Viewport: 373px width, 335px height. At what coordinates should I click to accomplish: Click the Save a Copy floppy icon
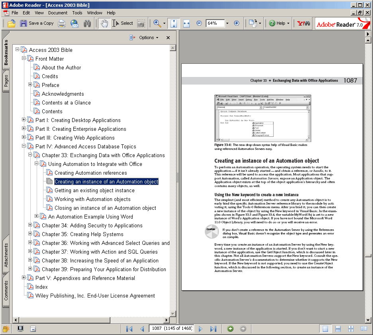pos(23,24)
